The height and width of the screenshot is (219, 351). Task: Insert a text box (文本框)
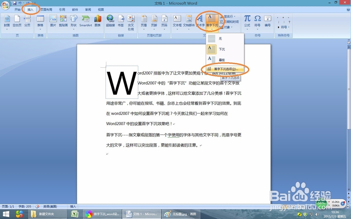click(x=177, y=22)
